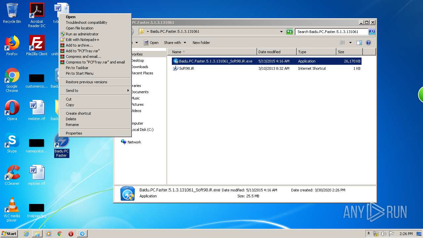Sort by Size column header

point(349,52)
